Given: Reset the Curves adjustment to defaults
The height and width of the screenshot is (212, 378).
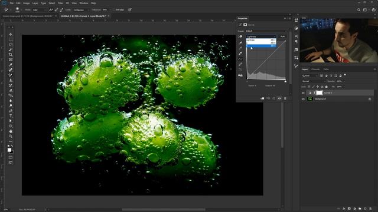Looking at the screenshot, I should click(274, 98).
